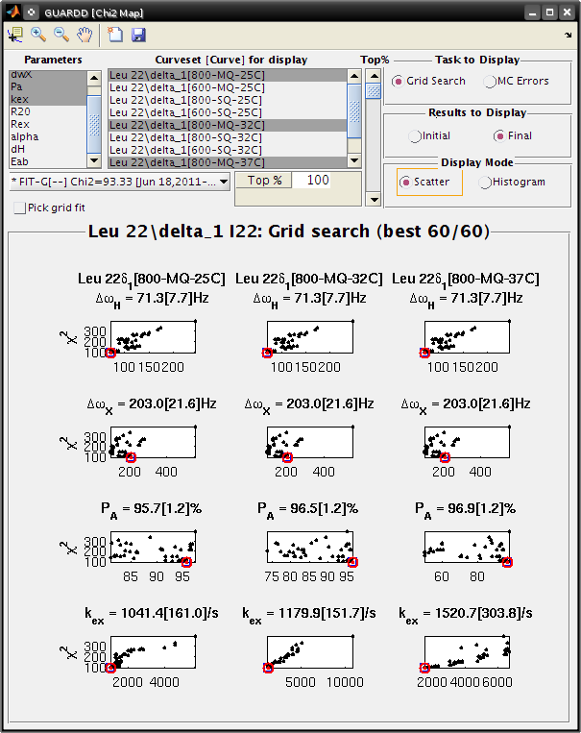This screenshot has height=733, width=581.
Task: Click Curveset list scroll up arrow
Action: click(x=354, y=76)
